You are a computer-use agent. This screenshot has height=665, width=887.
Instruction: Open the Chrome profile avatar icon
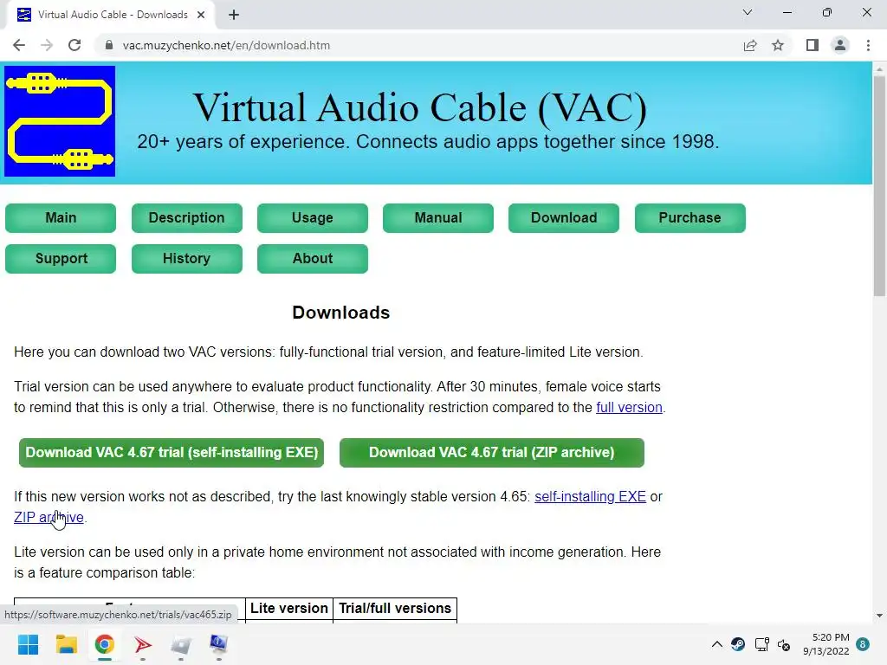pos(840,45)
